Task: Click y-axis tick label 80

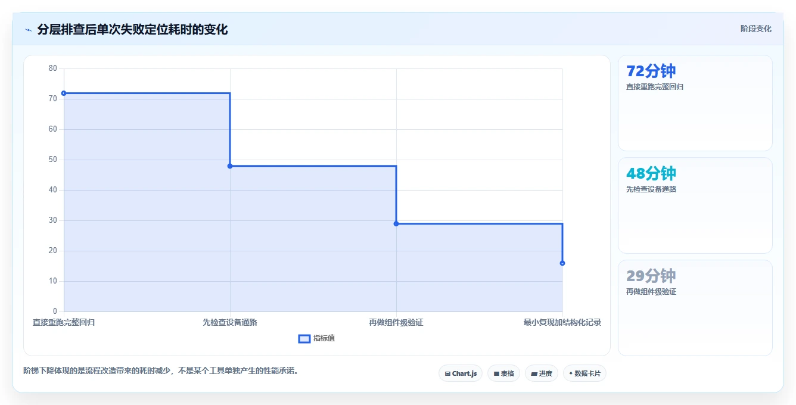Action: pyautogui.click(x=53, y=68)
